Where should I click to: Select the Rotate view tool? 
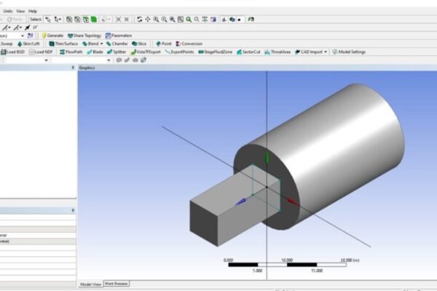click(x=140, y=20)
